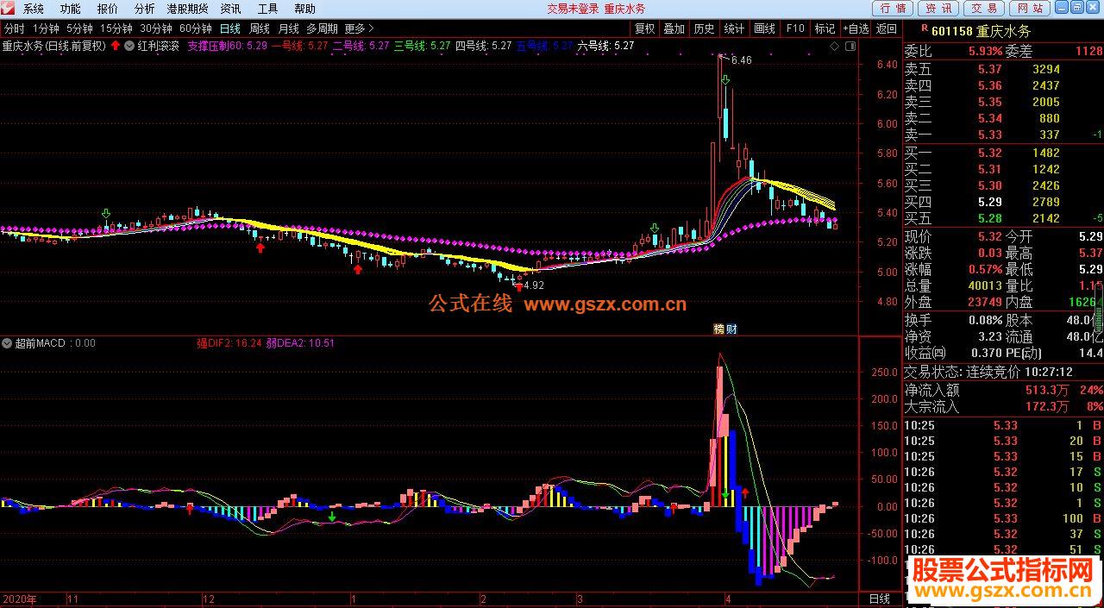Screen dimensions: 1104x608
Task: Switch to 周线 period
Action: (260, 28)
